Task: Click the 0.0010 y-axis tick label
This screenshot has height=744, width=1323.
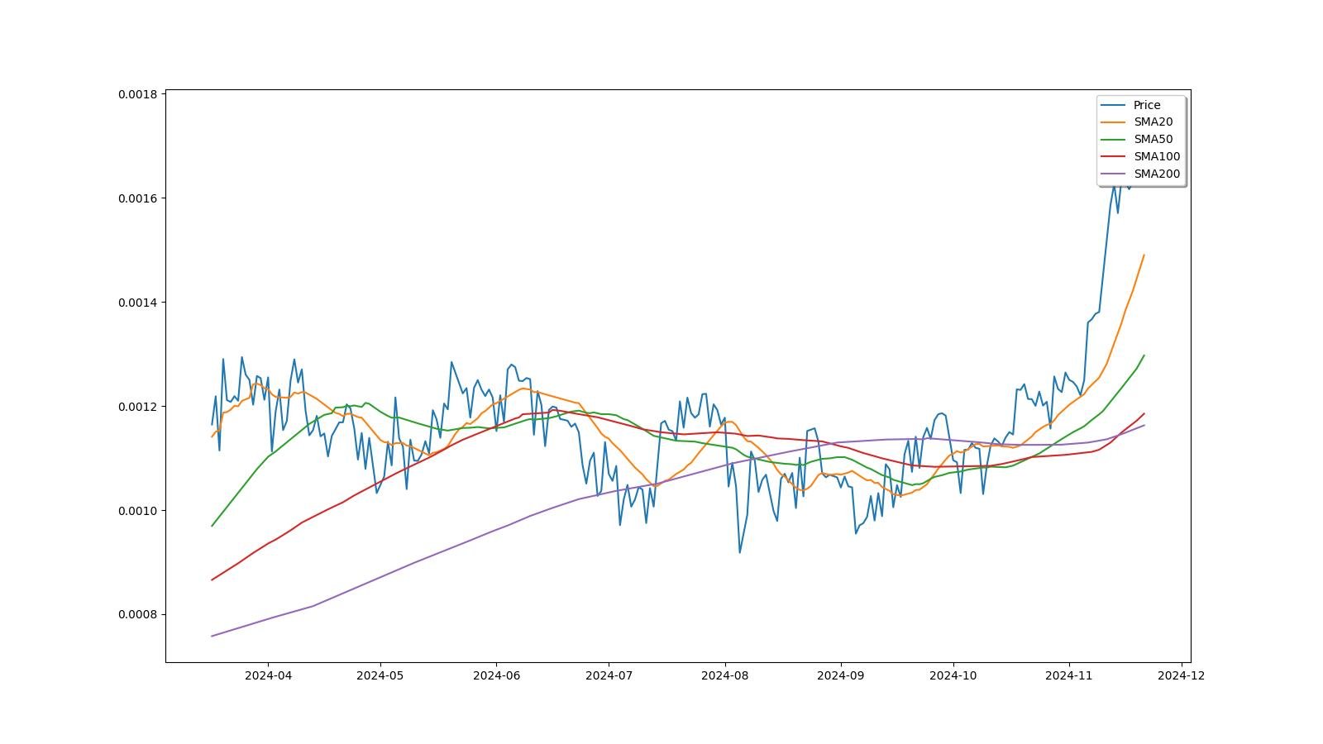Action: point(137,511)
